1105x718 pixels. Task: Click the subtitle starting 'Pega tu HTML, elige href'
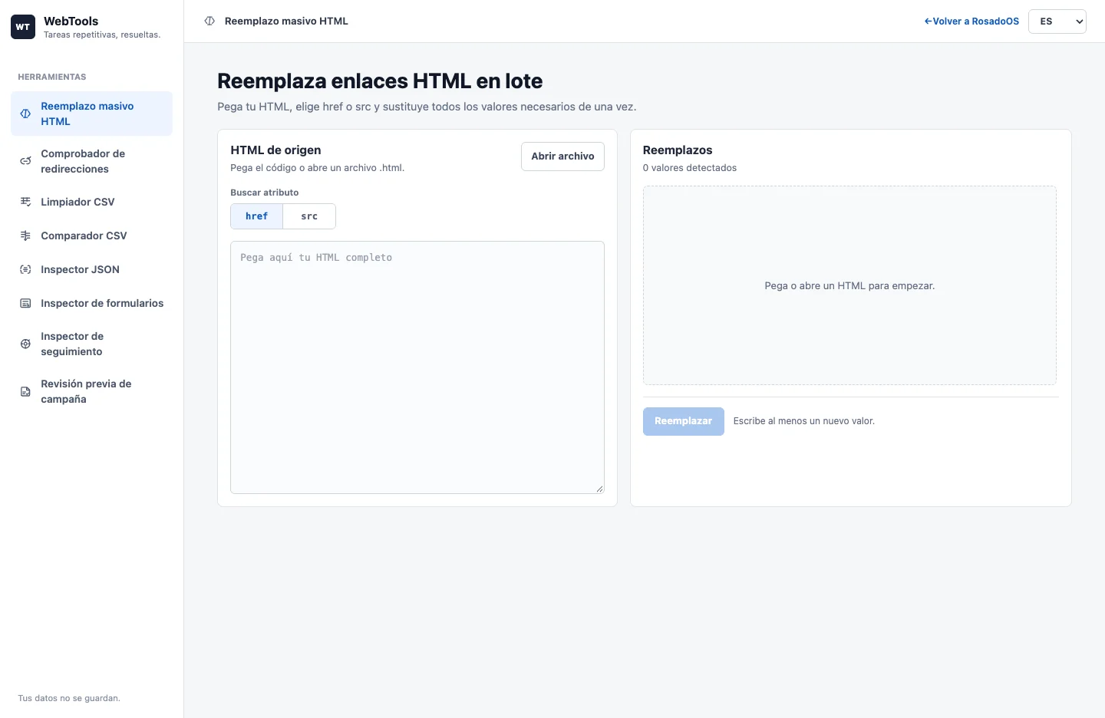tap(427, 107)
